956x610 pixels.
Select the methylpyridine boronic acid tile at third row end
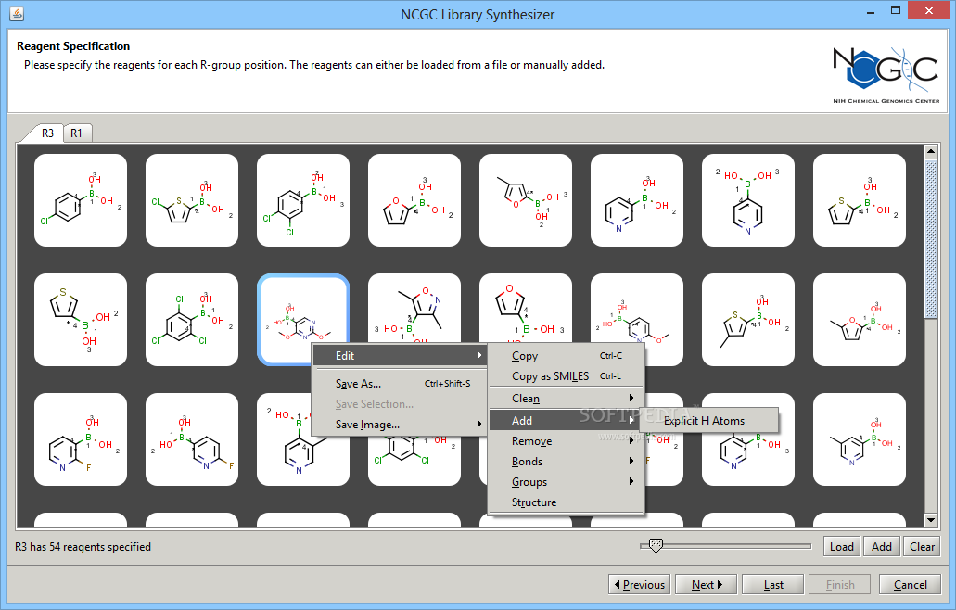pyautogui.click(x=860, y=439)
